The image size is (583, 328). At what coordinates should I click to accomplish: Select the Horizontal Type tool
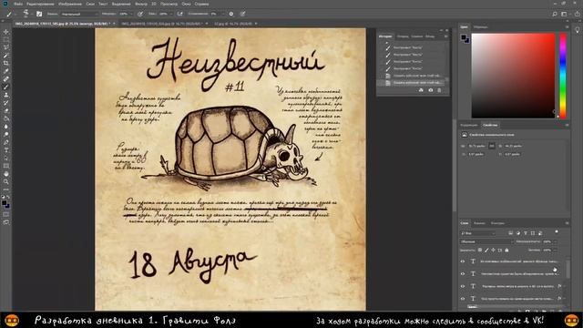point(6,149)
